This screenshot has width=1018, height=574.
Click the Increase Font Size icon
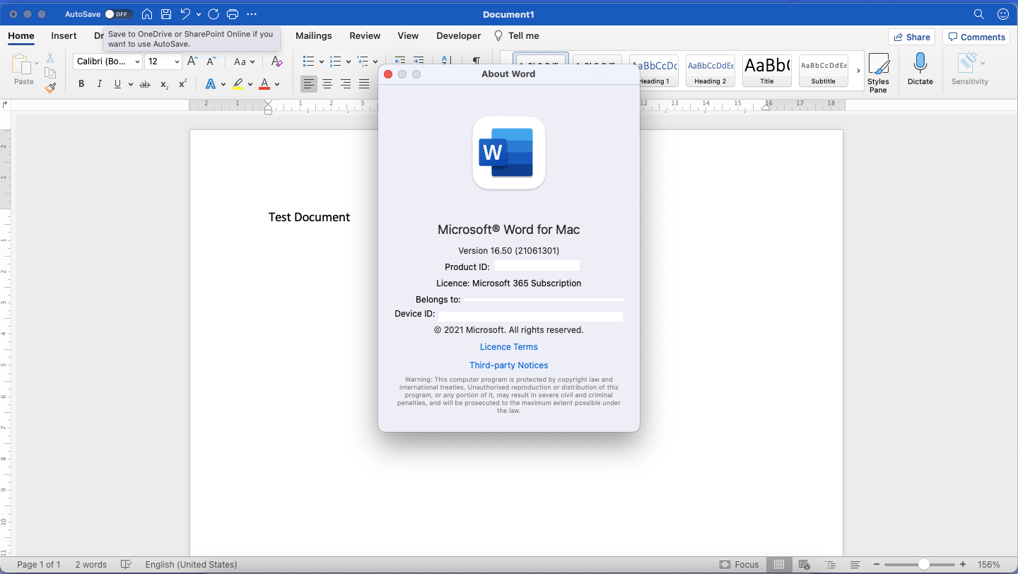coord(192,61)
